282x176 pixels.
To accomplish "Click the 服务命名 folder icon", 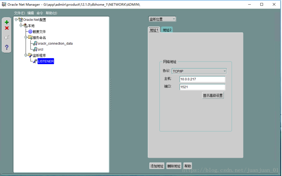I will [x=30, y=37].
